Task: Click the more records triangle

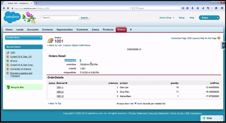Action: point(135,103)
